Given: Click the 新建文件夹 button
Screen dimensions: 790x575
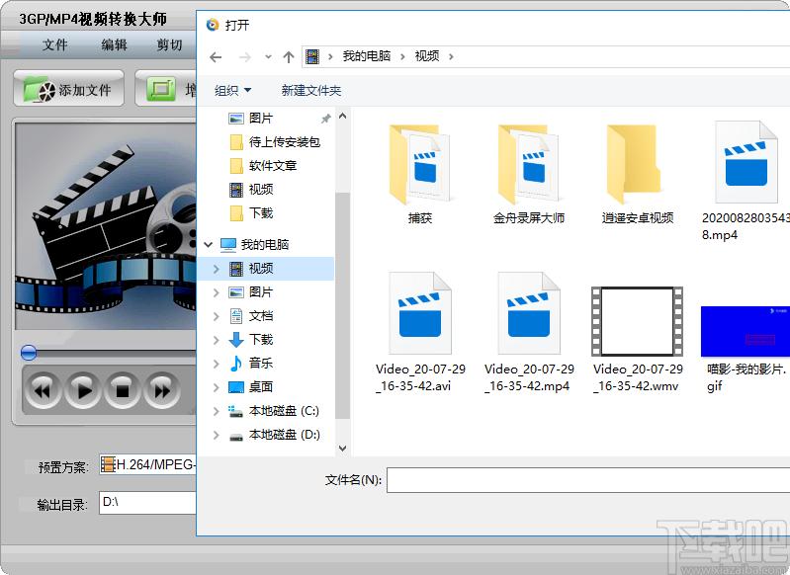Looking at the screenshot, I should click(310, 90).
